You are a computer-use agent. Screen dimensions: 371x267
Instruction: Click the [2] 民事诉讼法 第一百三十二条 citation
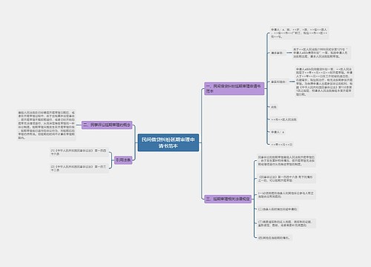click(x=79, y=168)
